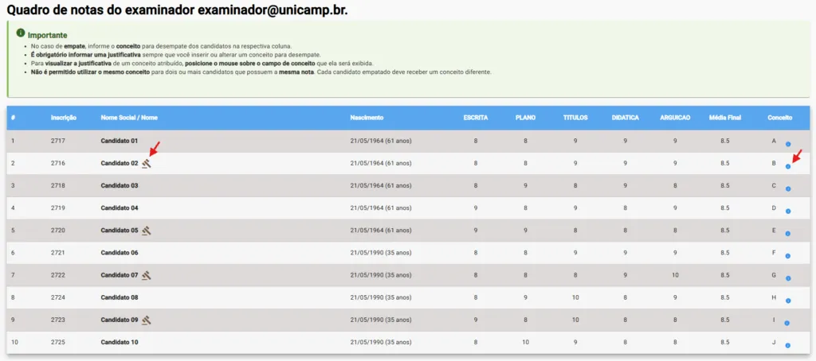Image resolution: width=816 pixels, height=361 pixels.
Task: Select the Candidato 10 name cell
Action: [120, 342]
